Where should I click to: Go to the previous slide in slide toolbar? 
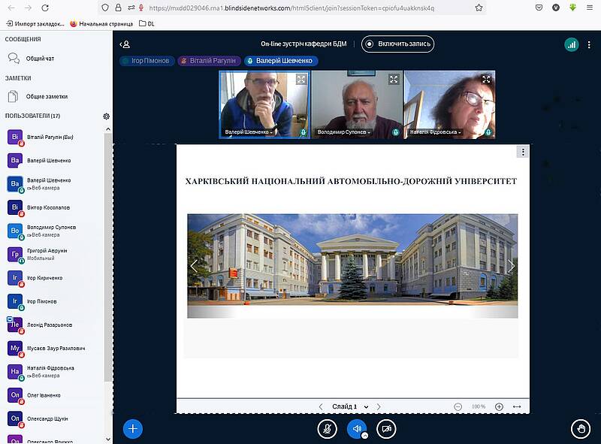[x=321, y=406]
